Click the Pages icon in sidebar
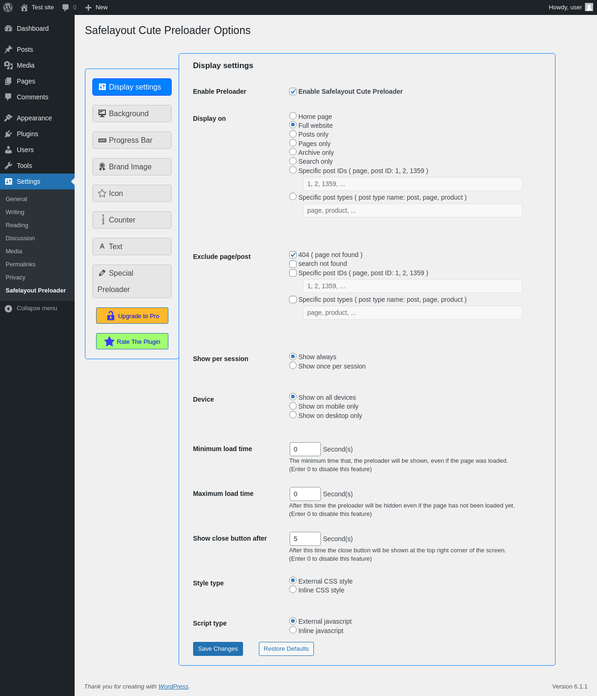This screenshot has height=696, width=597. click(8, 81)
